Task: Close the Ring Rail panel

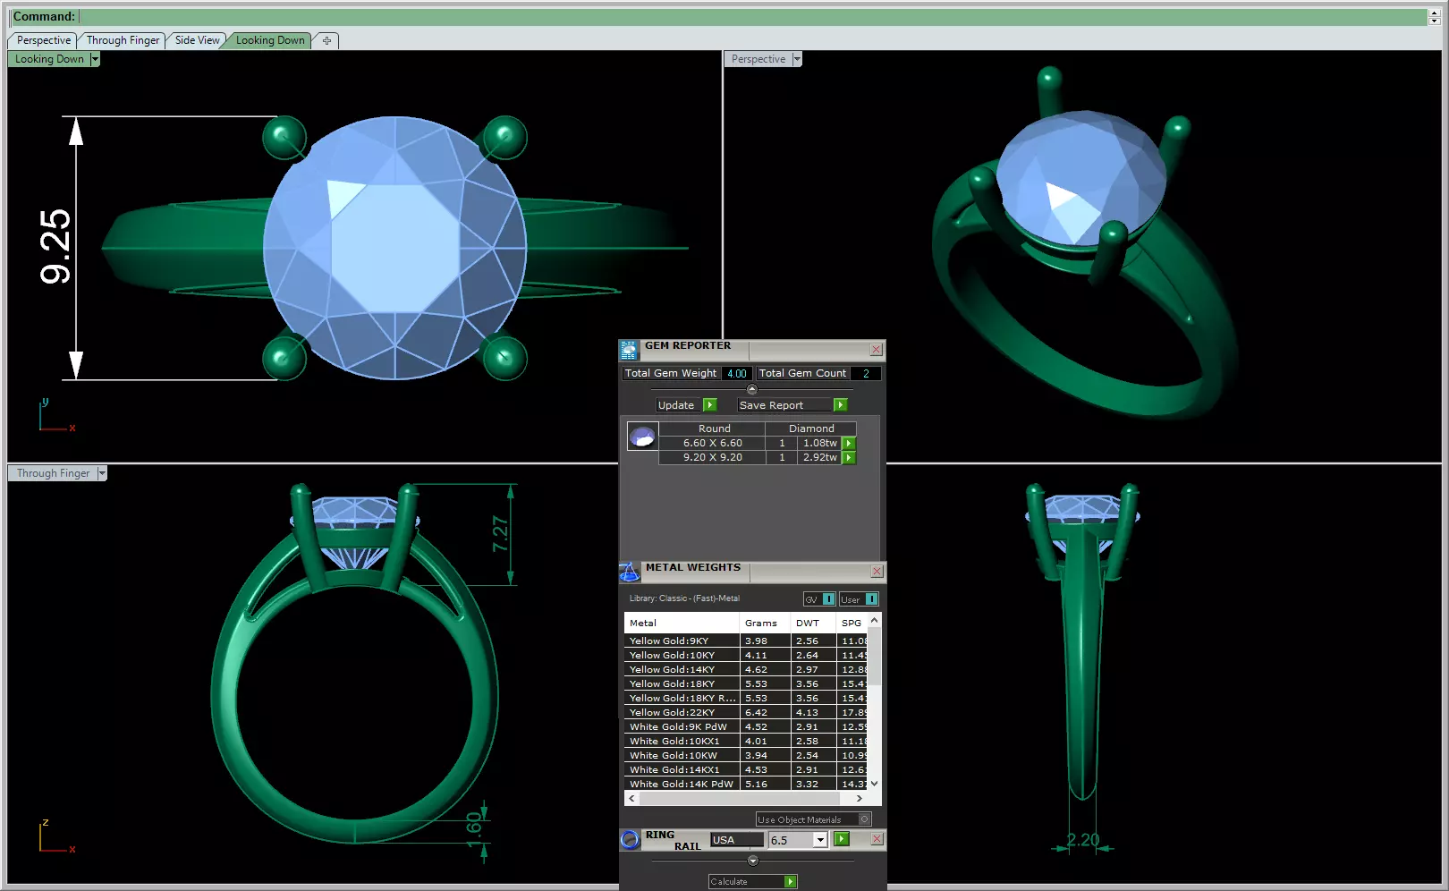Action: tap(877, 839)
